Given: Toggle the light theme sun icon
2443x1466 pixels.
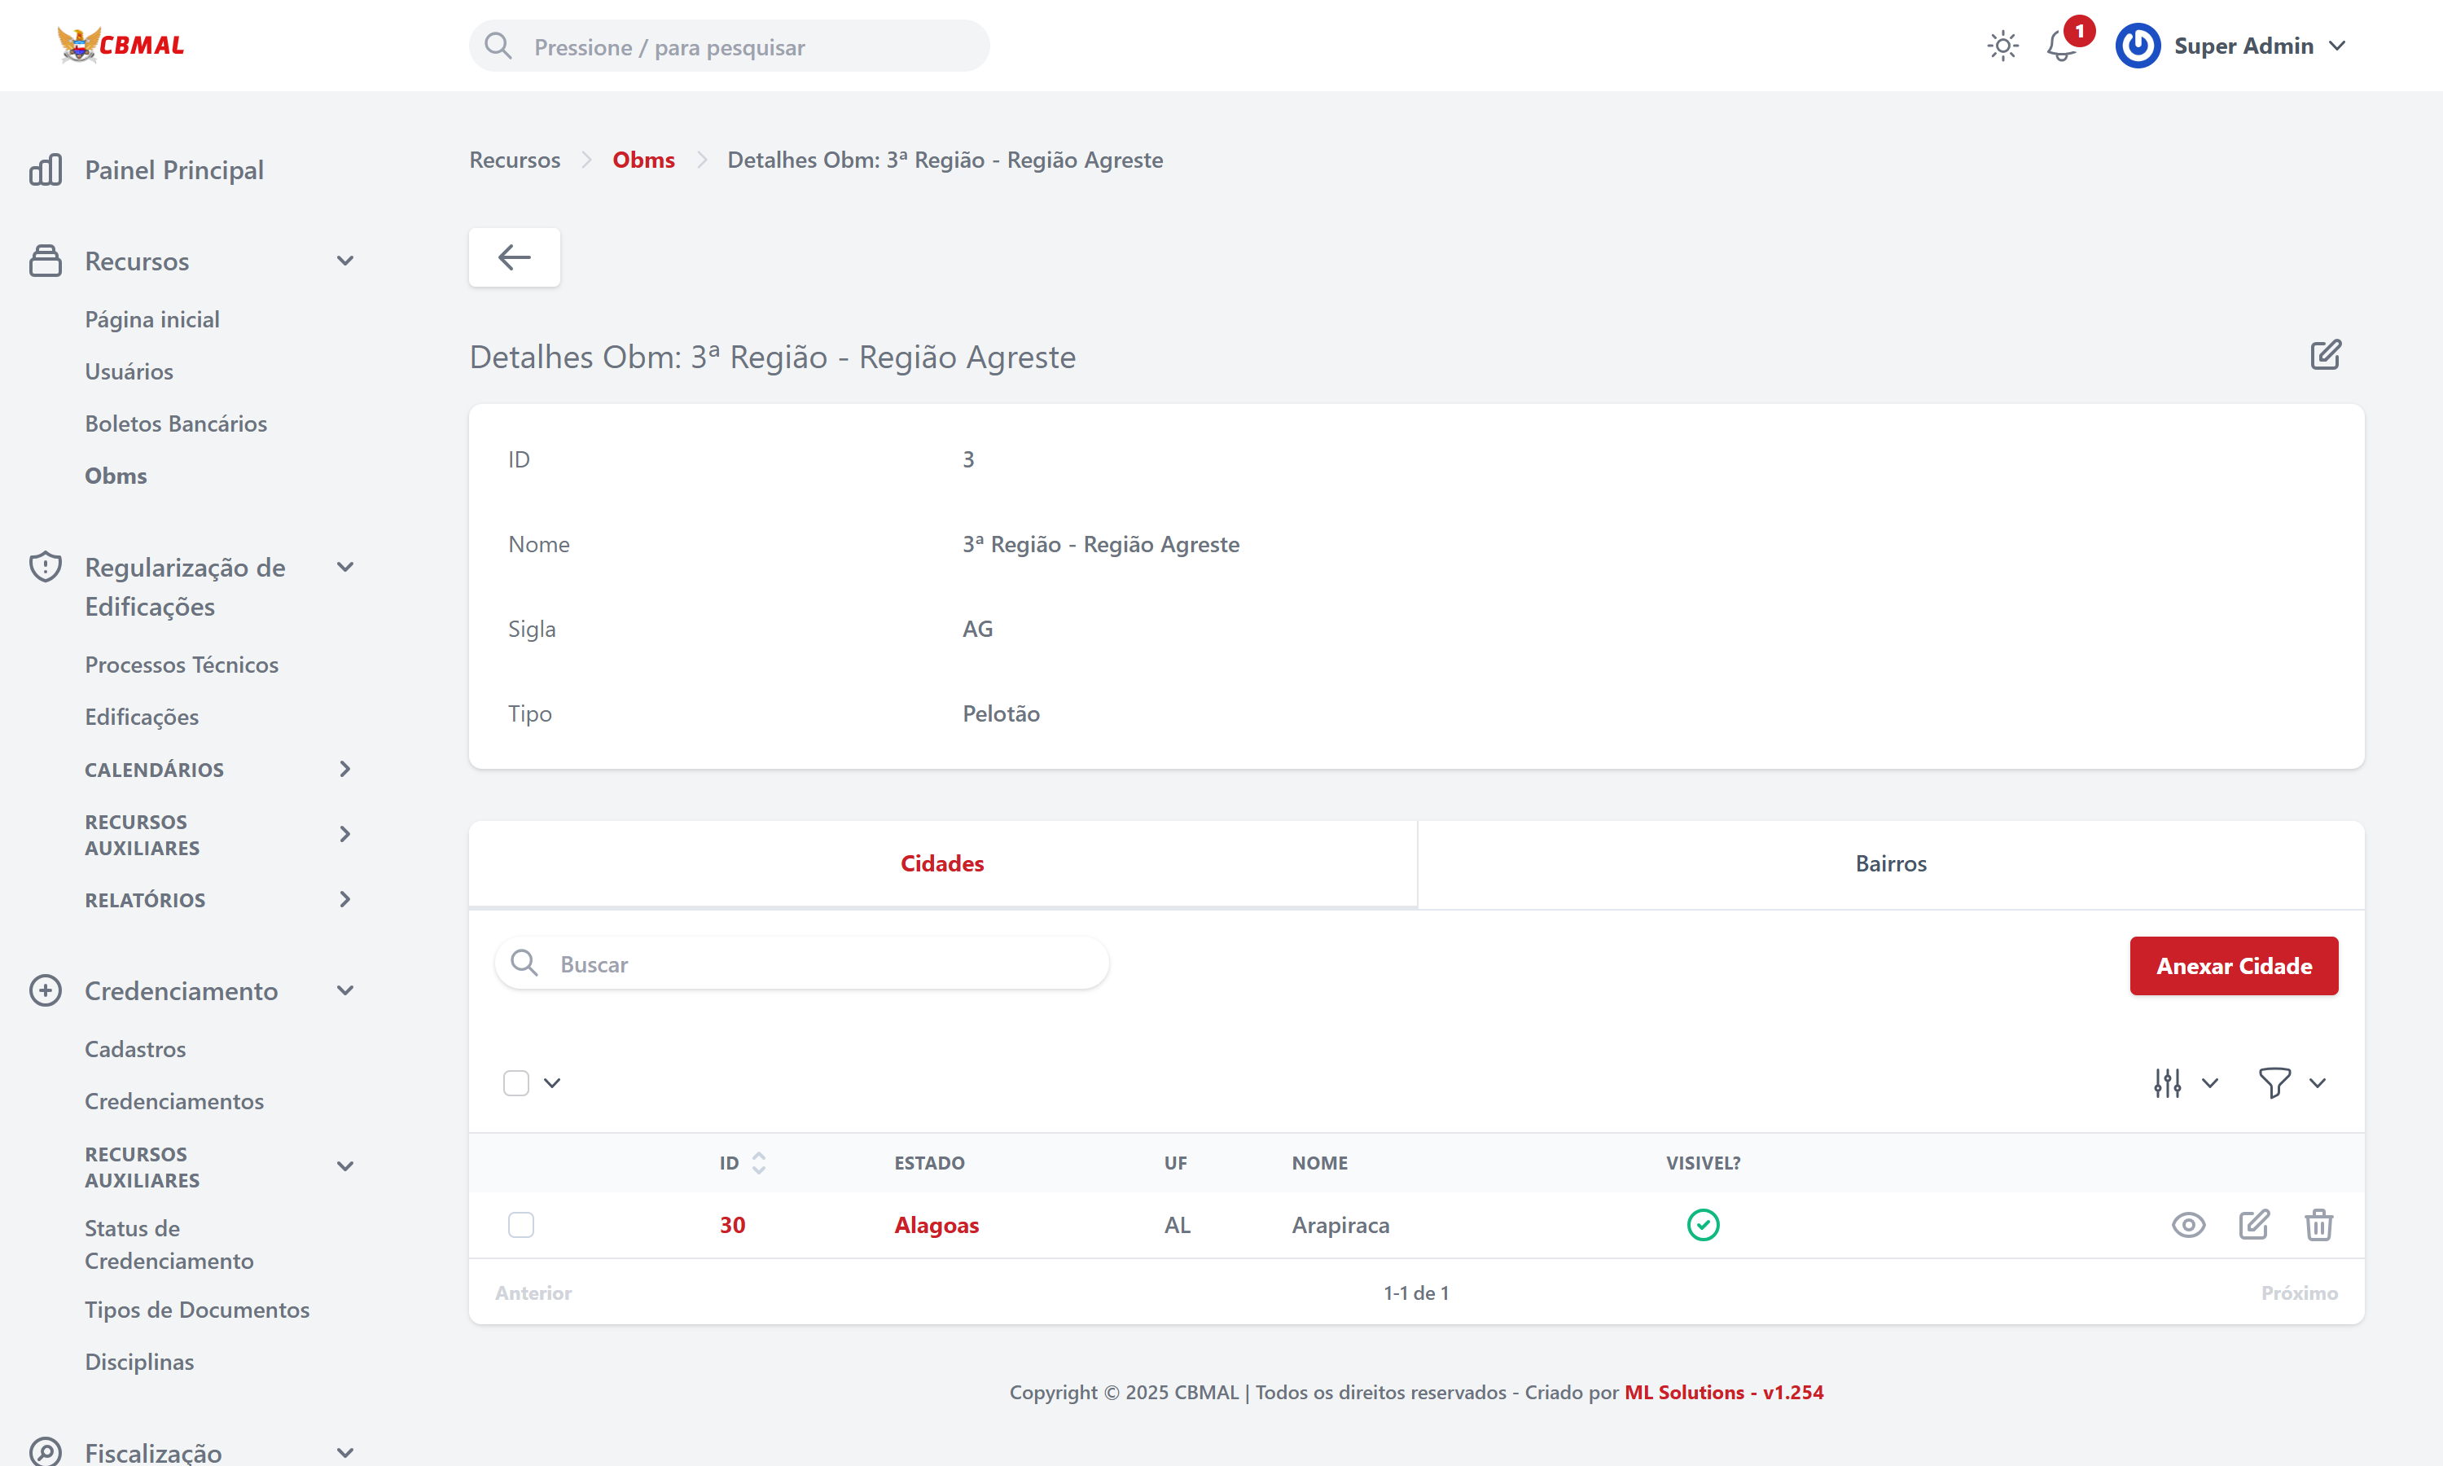Looking at the screenshot, I should tap(2002, 46).
